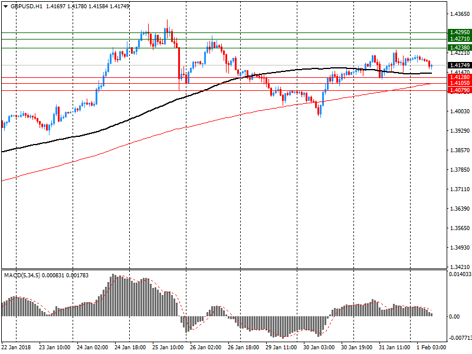Click the GBPUSD,H1 chart title text
The width and height of the screenshot is (472, 354).
click(27, 6)
